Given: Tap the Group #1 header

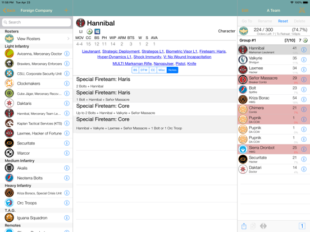Looking at the screenshot, I should click(x=273, y=40).
